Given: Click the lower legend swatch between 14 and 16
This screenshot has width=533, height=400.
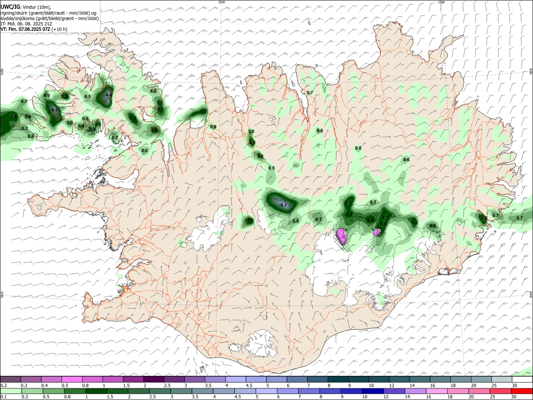Looking at the screenshot, I should point(415,391).
